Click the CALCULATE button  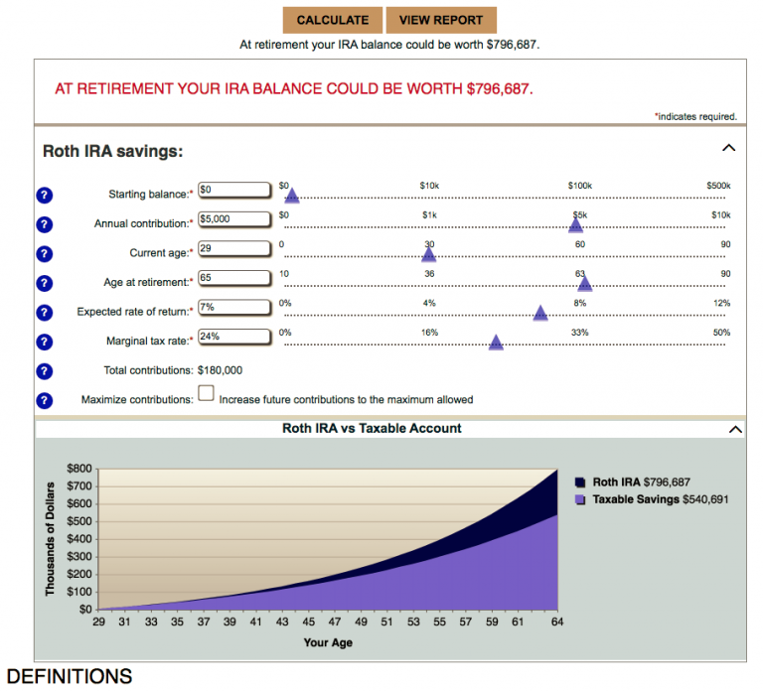[333, 20]
